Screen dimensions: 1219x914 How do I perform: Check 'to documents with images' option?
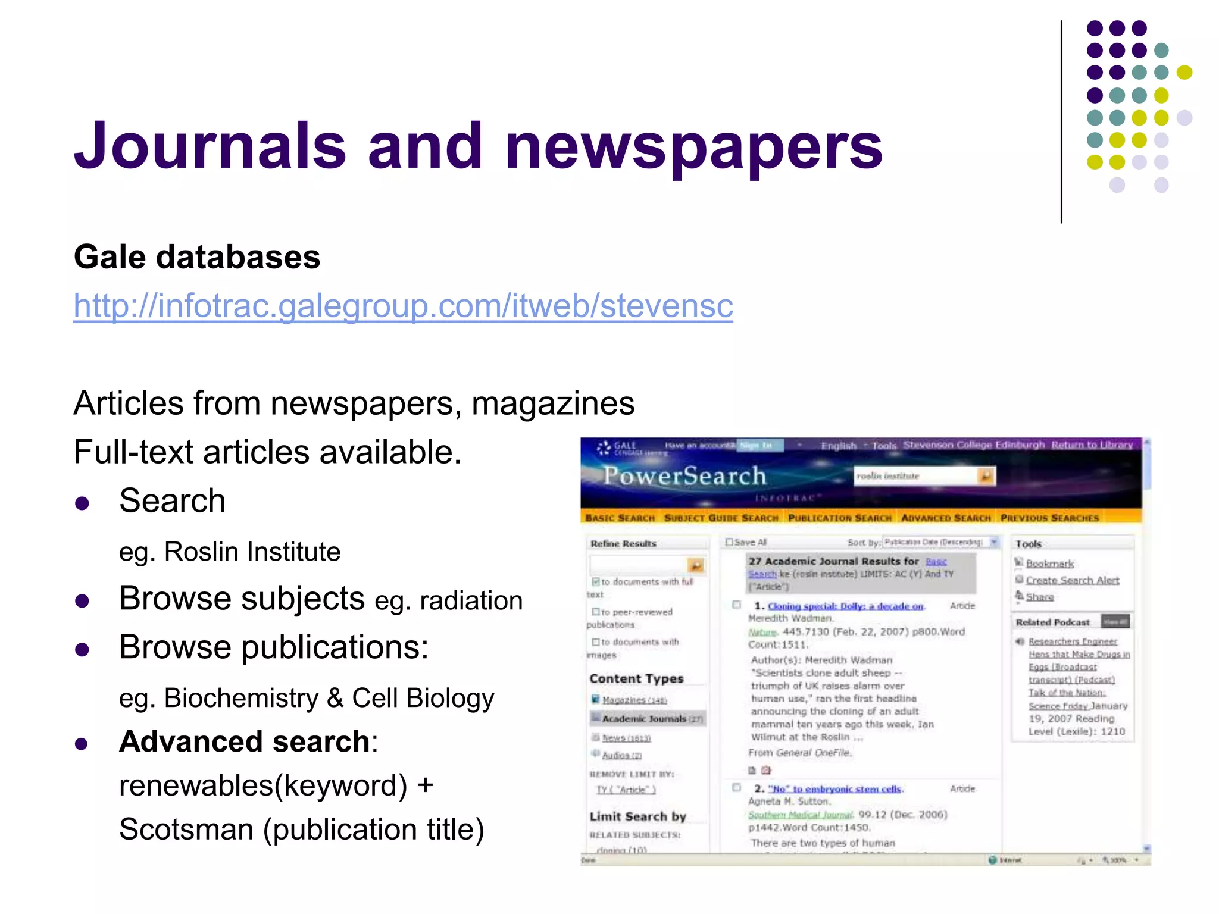click(595, 642)
